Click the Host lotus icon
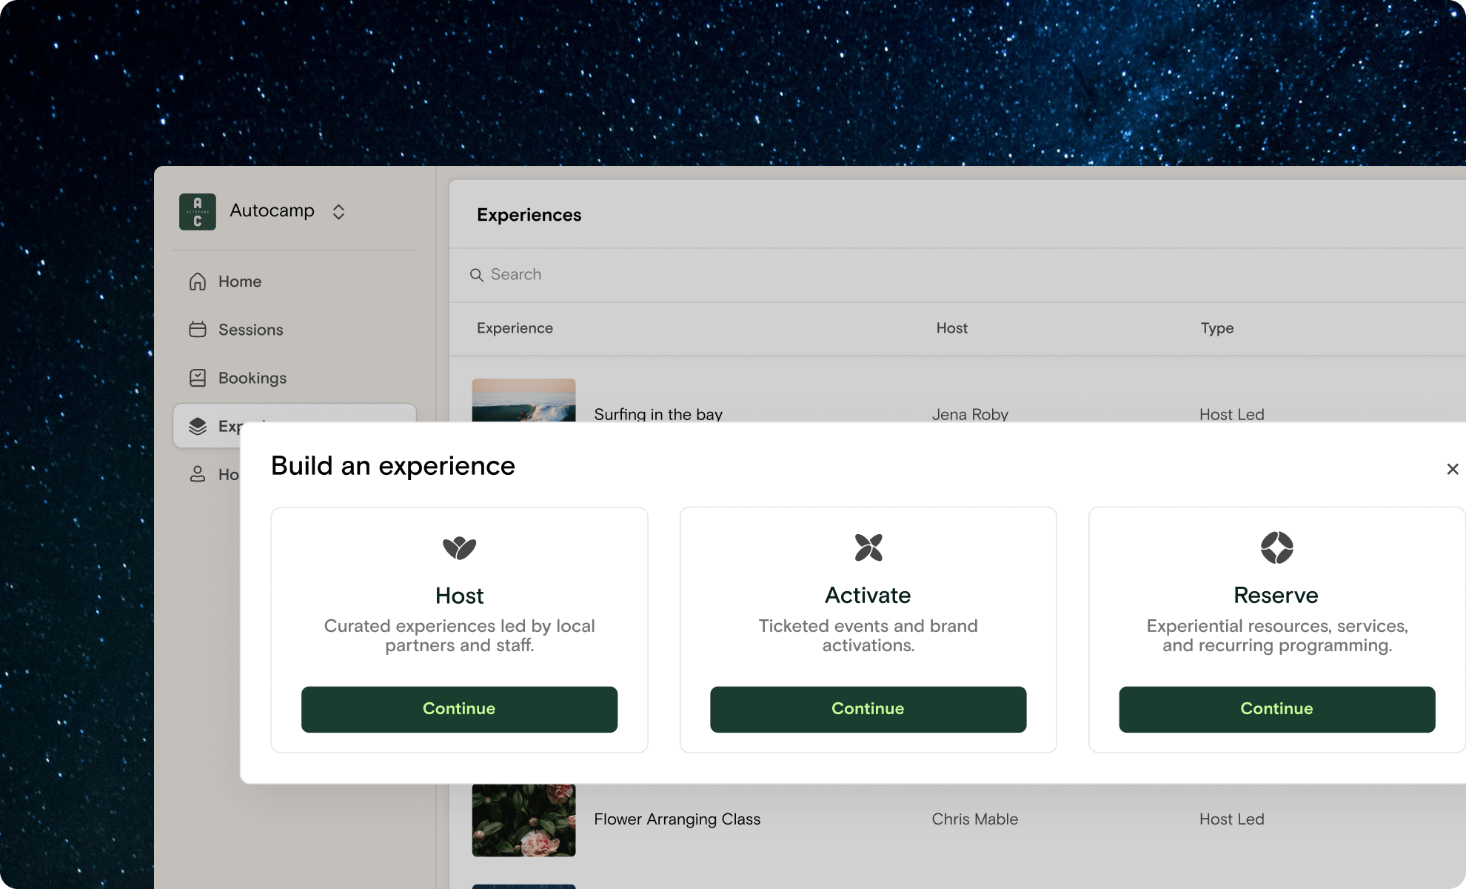This screenshot has width=1466, height=889. [459, 548]
